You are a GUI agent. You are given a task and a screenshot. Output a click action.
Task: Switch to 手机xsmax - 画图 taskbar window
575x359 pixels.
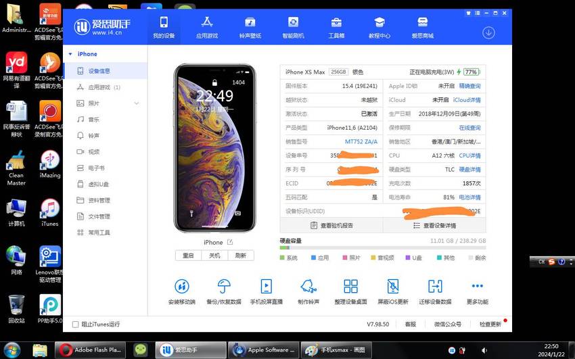pos(336,350)
